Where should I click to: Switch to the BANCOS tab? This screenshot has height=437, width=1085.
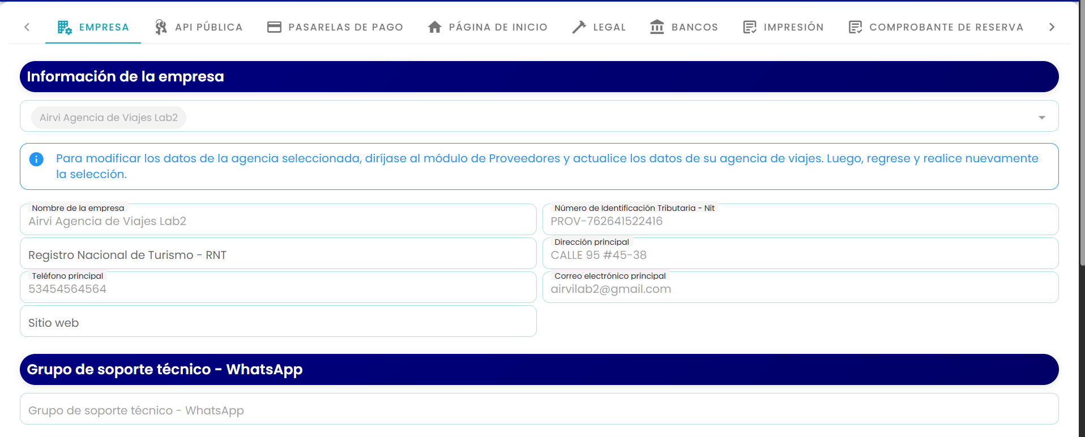tap(684, 27)
